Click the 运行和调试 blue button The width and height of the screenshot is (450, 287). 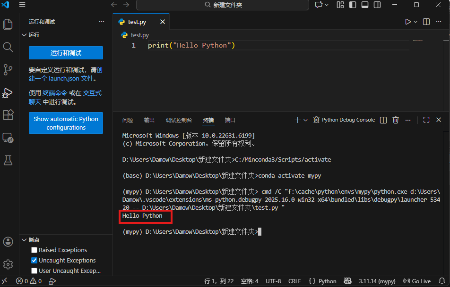[66, 53]
